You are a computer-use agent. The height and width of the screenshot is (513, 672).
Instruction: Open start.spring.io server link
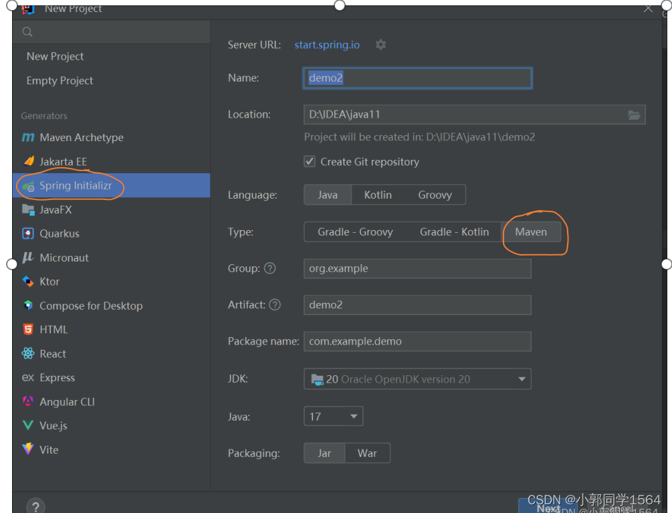[x=327, y=45]
